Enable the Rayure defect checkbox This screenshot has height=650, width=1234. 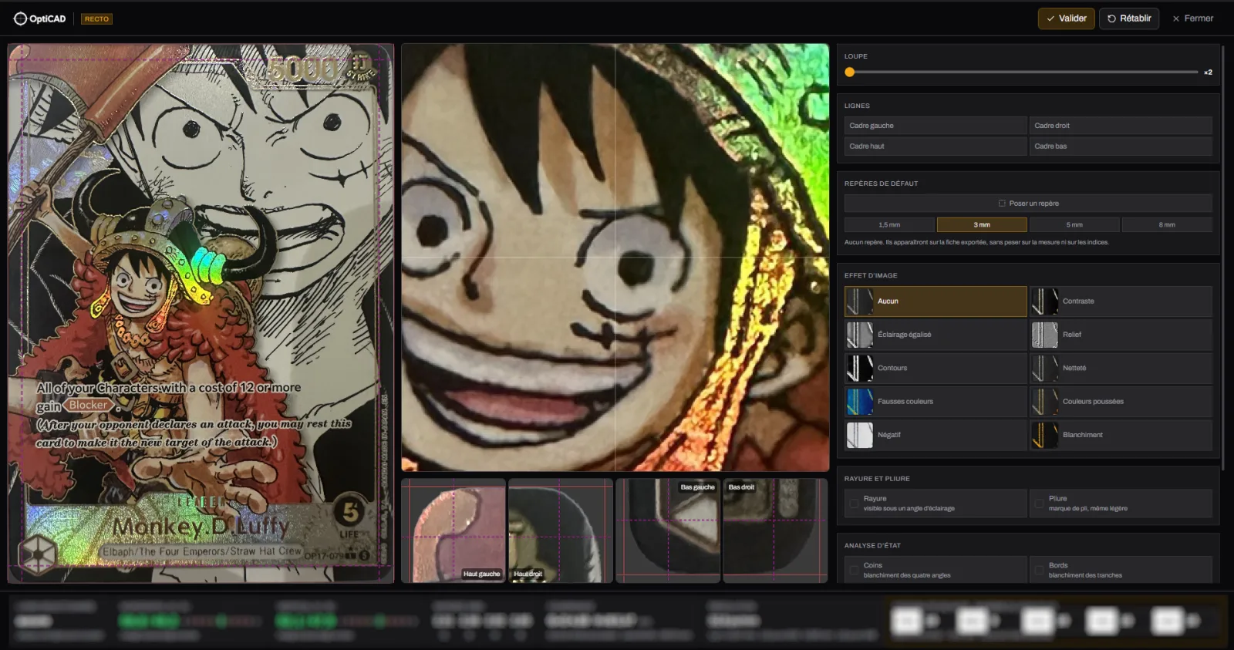click(x=854, y=503)
